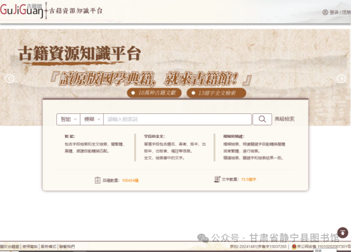Open the 服務模式 footer link
Viewport: 351px width, 252px height.
point(48,247)
